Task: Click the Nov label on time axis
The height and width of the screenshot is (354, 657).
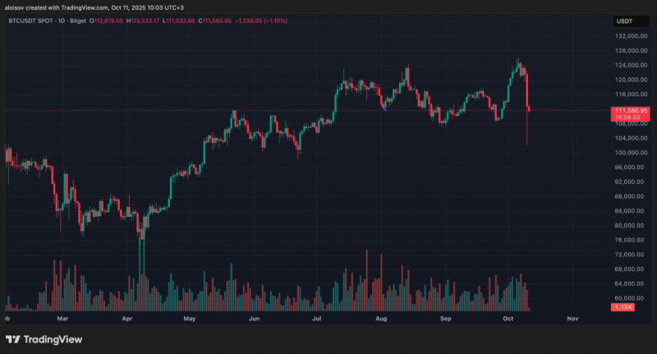Action: pos(572,319)
